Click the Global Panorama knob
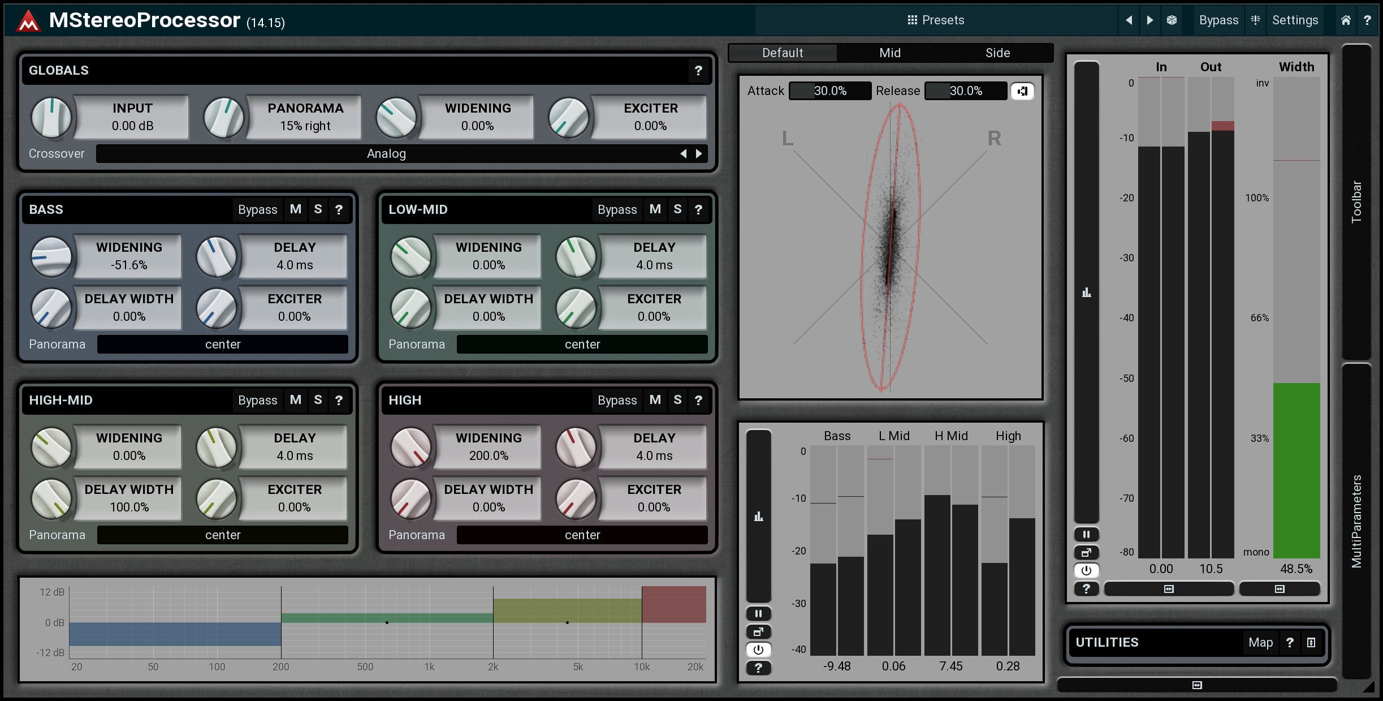Viewport: 1383px width, 701px height. pyautogui.click(x=224, y=117)
